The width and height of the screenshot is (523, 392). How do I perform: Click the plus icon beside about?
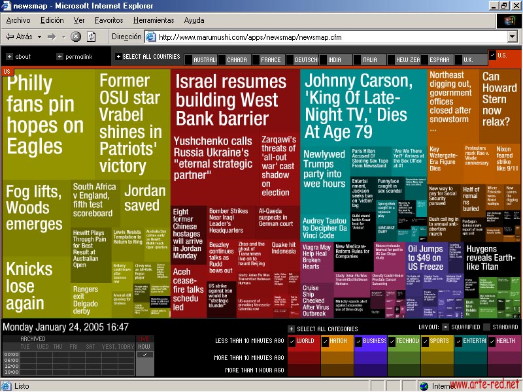point(8,57)
